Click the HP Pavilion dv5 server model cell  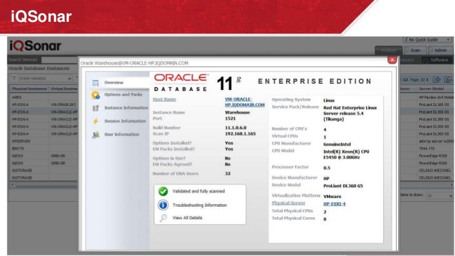click(436, 97)
